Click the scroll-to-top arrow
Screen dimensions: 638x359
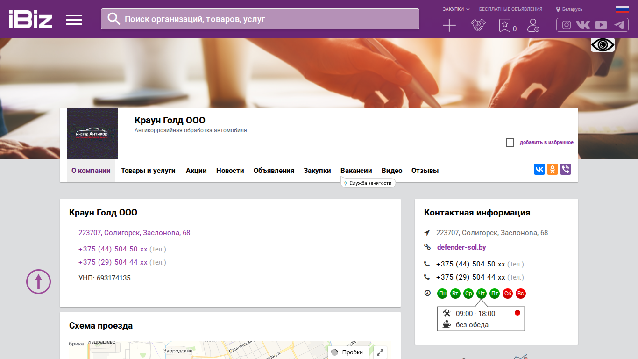[38, 281]
